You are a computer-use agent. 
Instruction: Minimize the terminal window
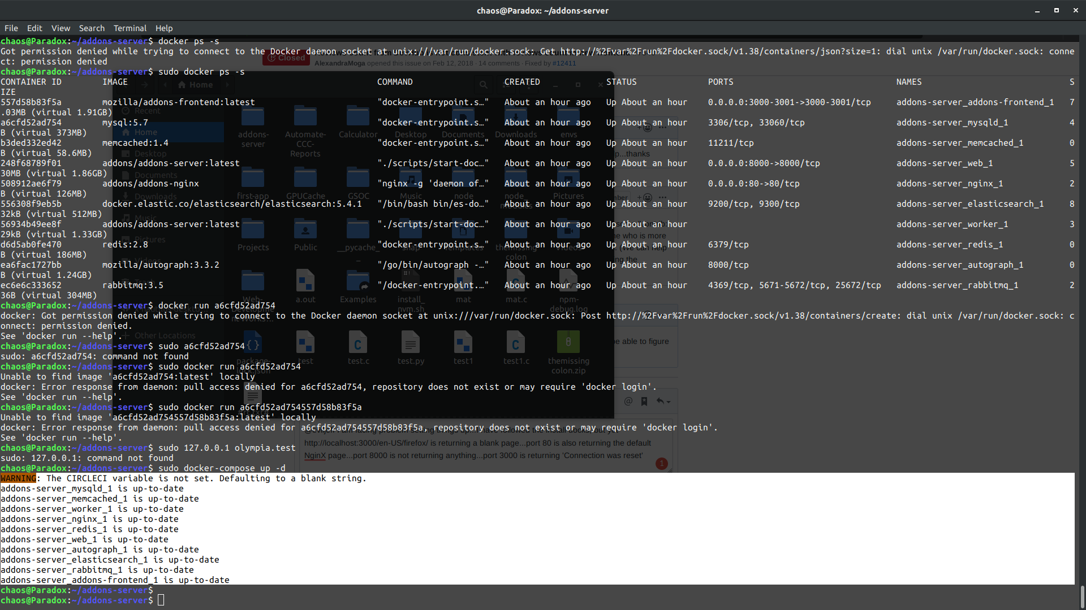pos(1037,11)
